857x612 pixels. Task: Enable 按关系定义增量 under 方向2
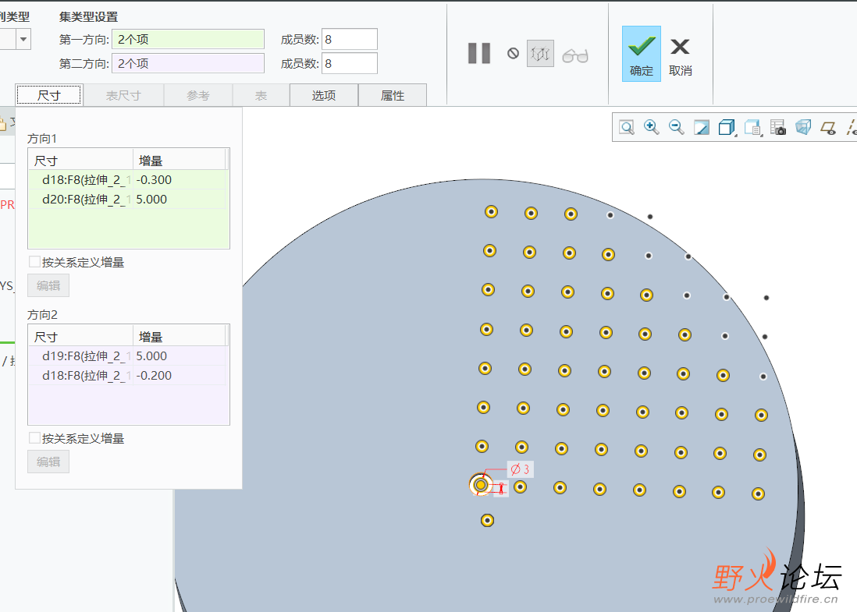[x=34, y=438]
